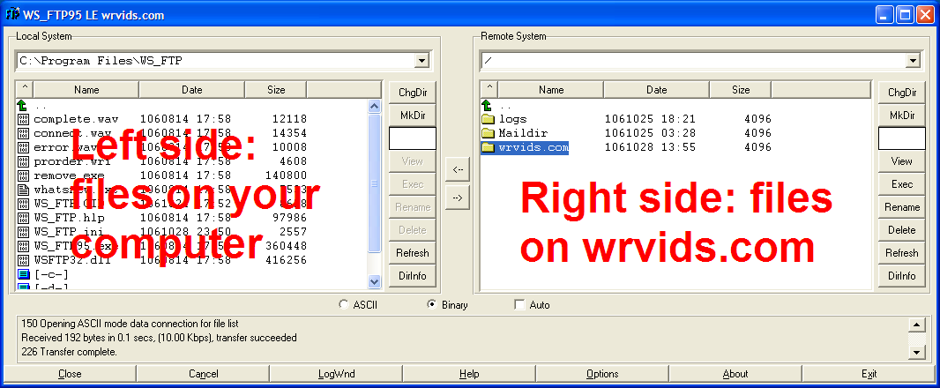Click the remote parent directory up arrow
Image resolution: width=940 pixels, height=388 pixels.
[x=489, y=105]
